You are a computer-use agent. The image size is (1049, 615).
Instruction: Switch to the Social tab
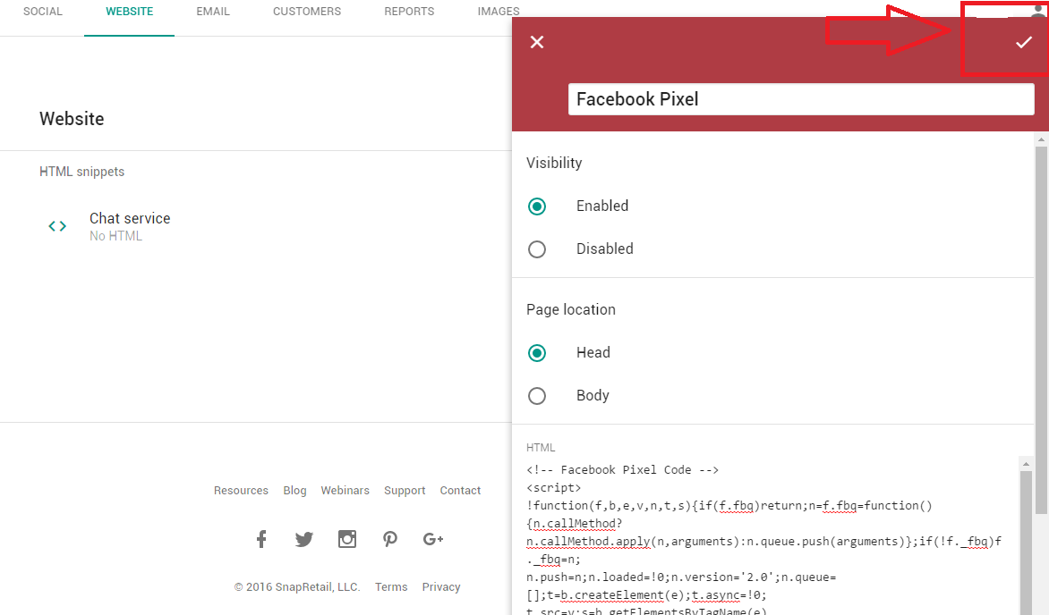coord(43,12)
